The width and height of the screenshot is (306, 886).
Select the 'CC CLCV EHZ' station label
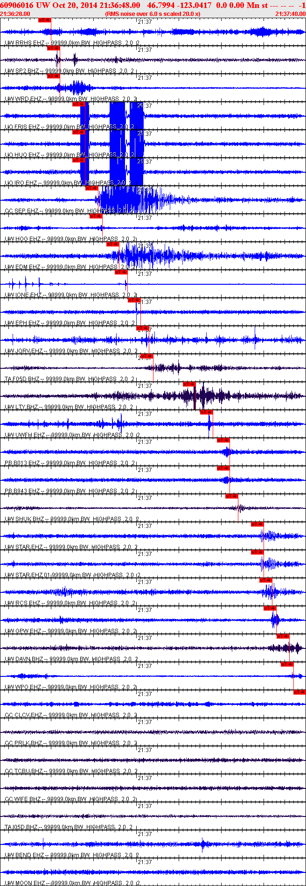pos(24,715)
